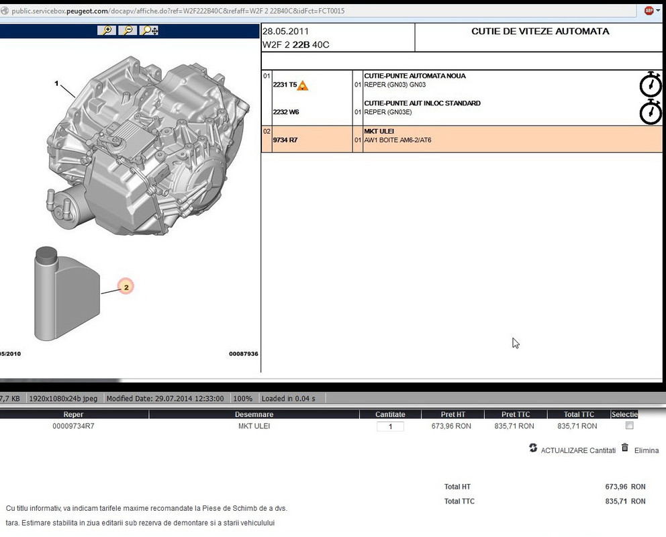
Task: Click the Loaded in 0.04 s status entry
Action: click(289, 399)
